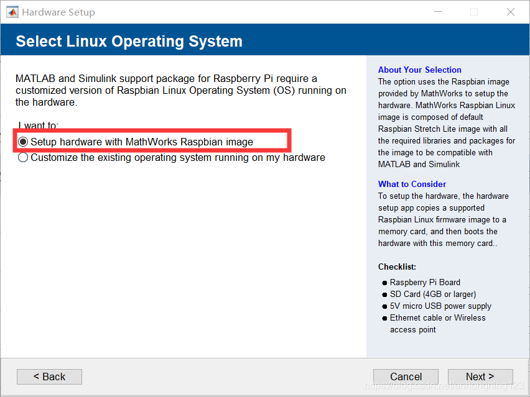Image resolution: width=530 pixels, height=397 pixels.
Task: Click the Checklist heading
Action: coord(397,267)
